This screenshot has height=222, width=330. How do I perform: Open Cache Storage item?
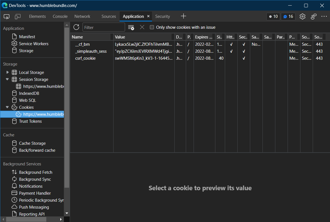[x=32, y=143]
